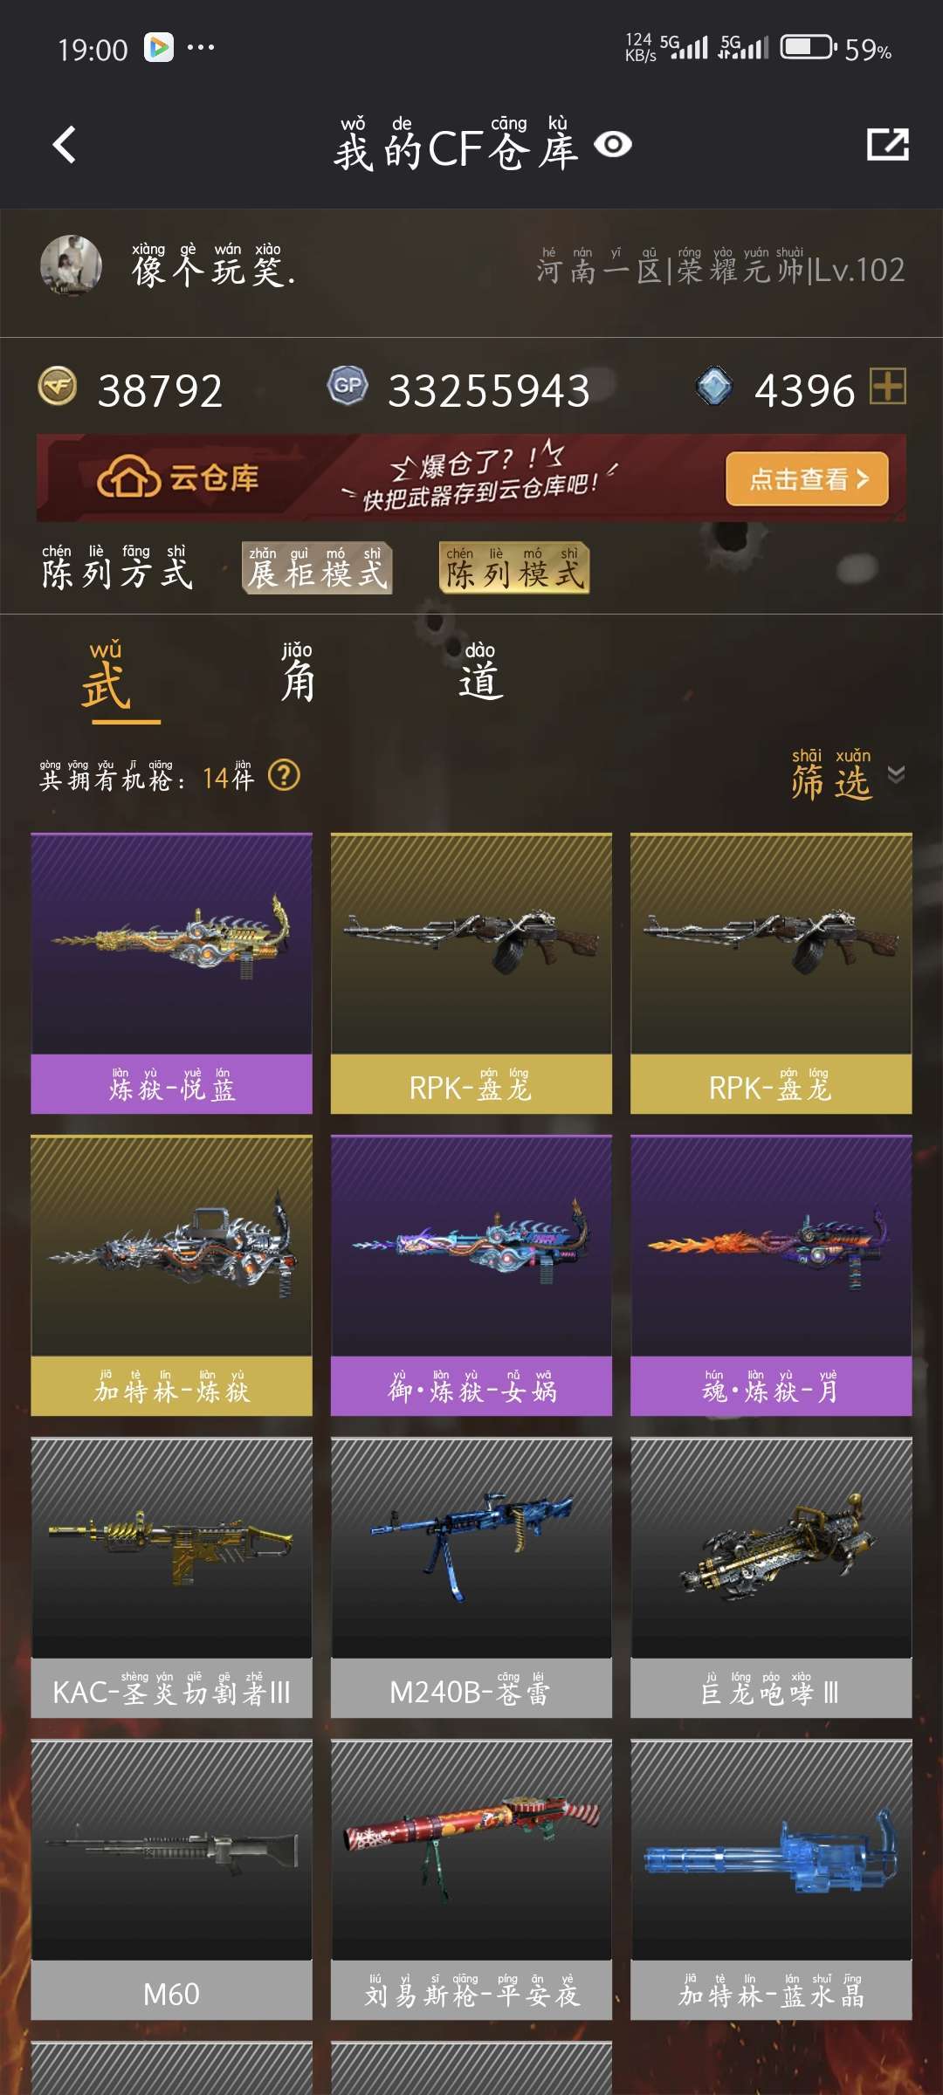Tap the back arrow icon

click(x=65, y=145)
